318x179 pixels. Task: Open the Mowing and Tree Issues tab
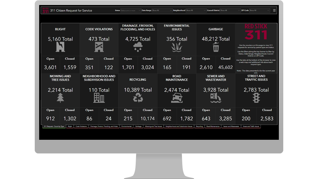pyautogui.click(x=153, y=127)
